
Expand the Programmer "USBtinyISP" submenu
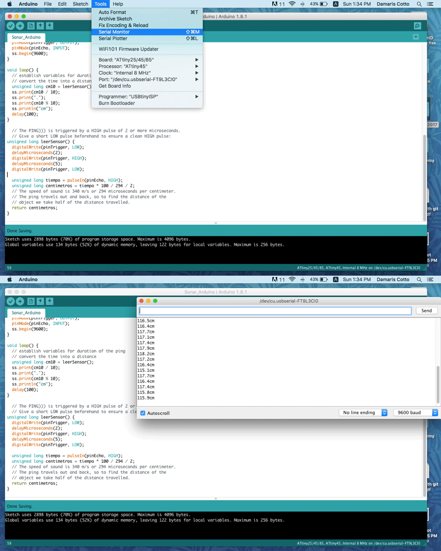click(147, 96)
